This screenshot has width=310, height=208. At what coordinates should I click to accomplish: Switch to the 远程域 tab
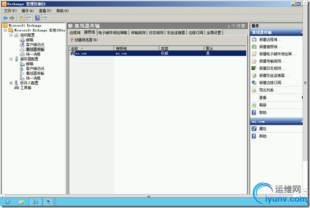[x=75, y=33]
